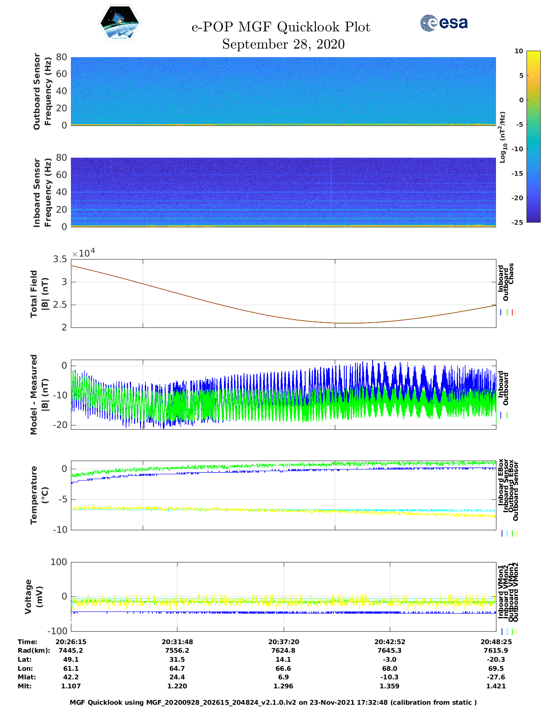Click blue legend marker beside Voltage plot
Screen dimensions: 548x709
click(502, 632)
